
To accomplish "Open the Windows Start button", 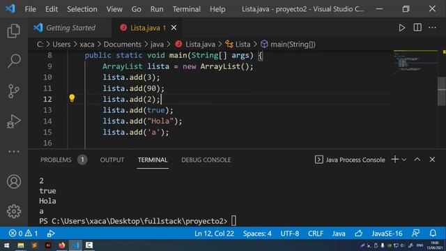I will [6, 245].
